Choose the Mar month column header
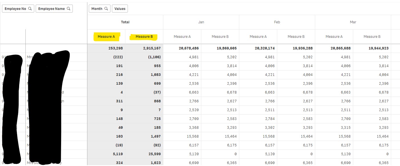Screen dimensions: 400x166 353,22
